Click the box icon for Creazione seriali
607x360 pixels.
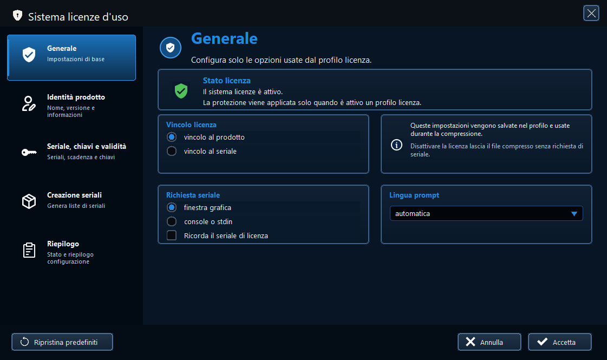29,201
